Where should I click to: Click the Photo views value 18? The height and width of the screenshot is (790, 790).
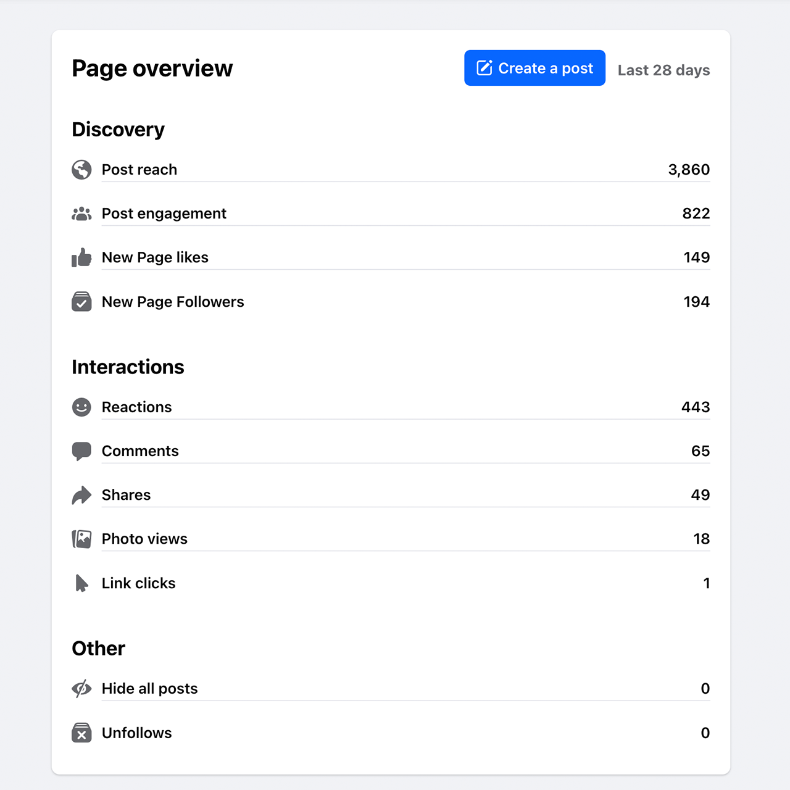click(702, 539)
